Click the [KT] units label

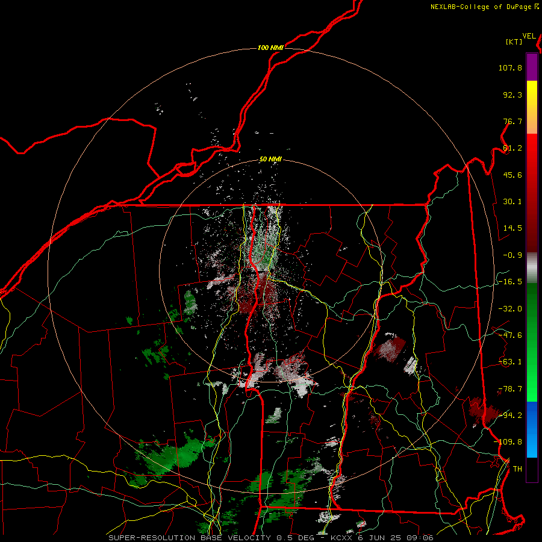click(x=514, y=42)
